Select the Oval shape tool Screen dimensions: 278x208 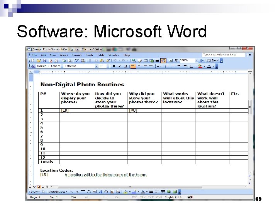[89, 192]
